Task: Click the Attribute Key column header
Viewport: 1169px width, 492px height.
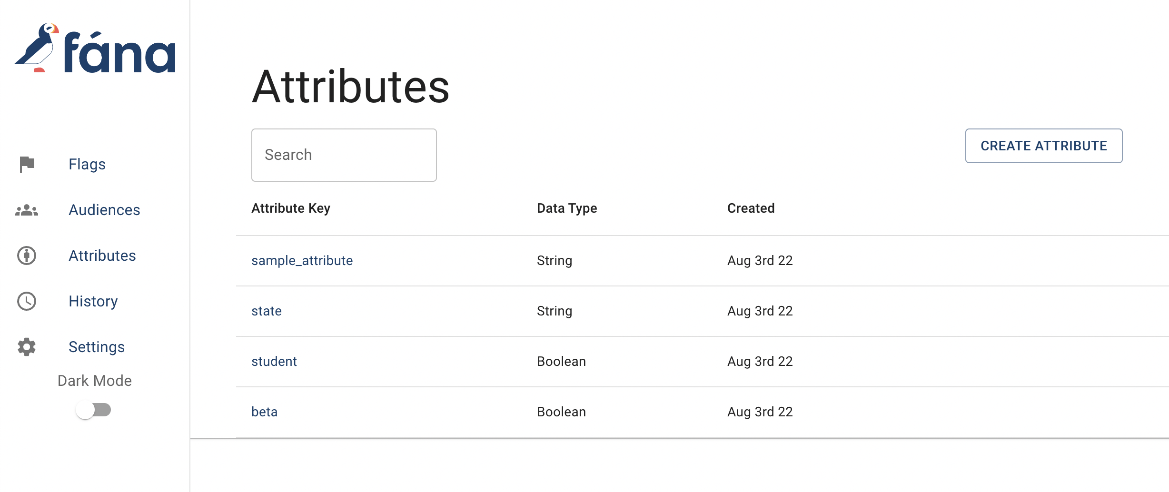Action: pos(291,208)
